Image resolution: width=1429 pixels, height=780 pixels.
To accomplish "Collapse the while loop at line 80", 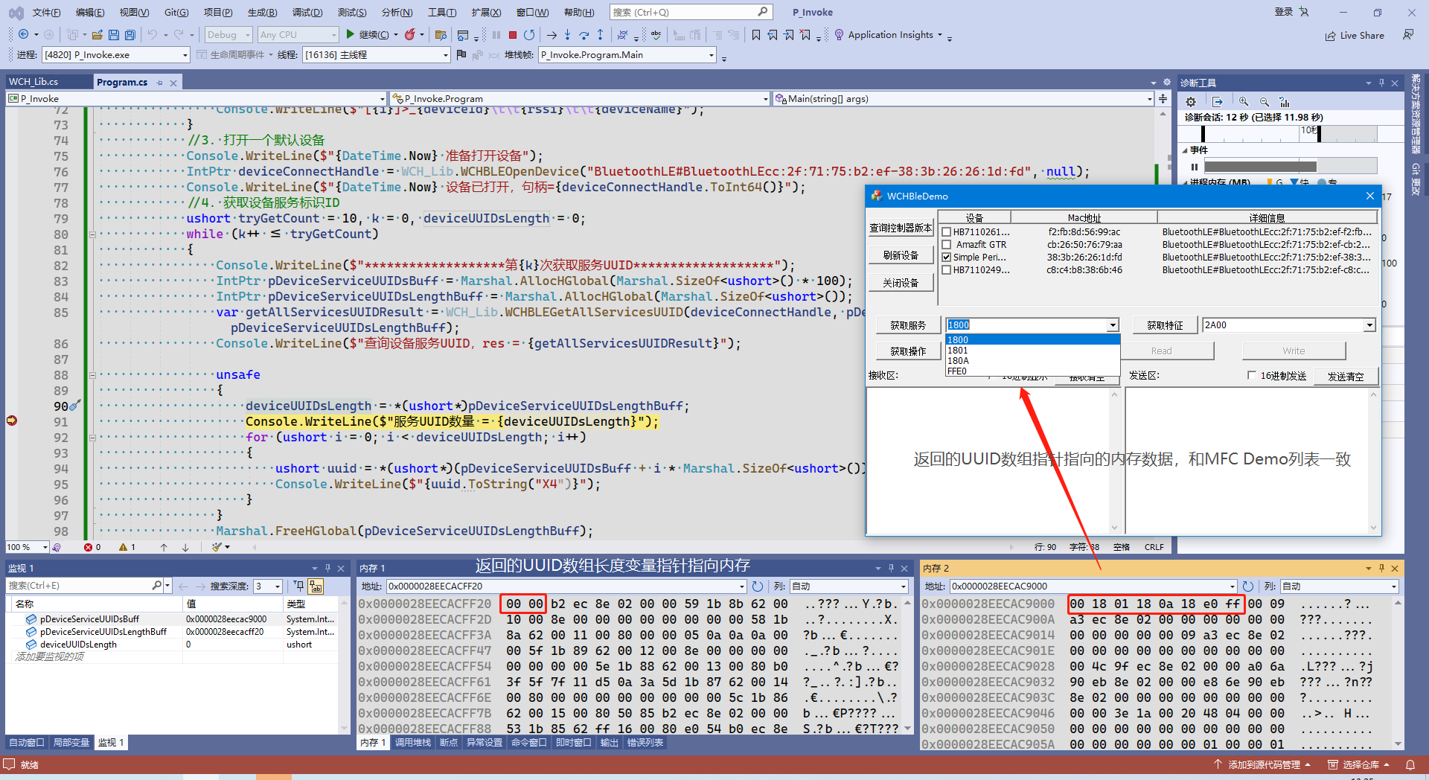I will click(92, 234).
